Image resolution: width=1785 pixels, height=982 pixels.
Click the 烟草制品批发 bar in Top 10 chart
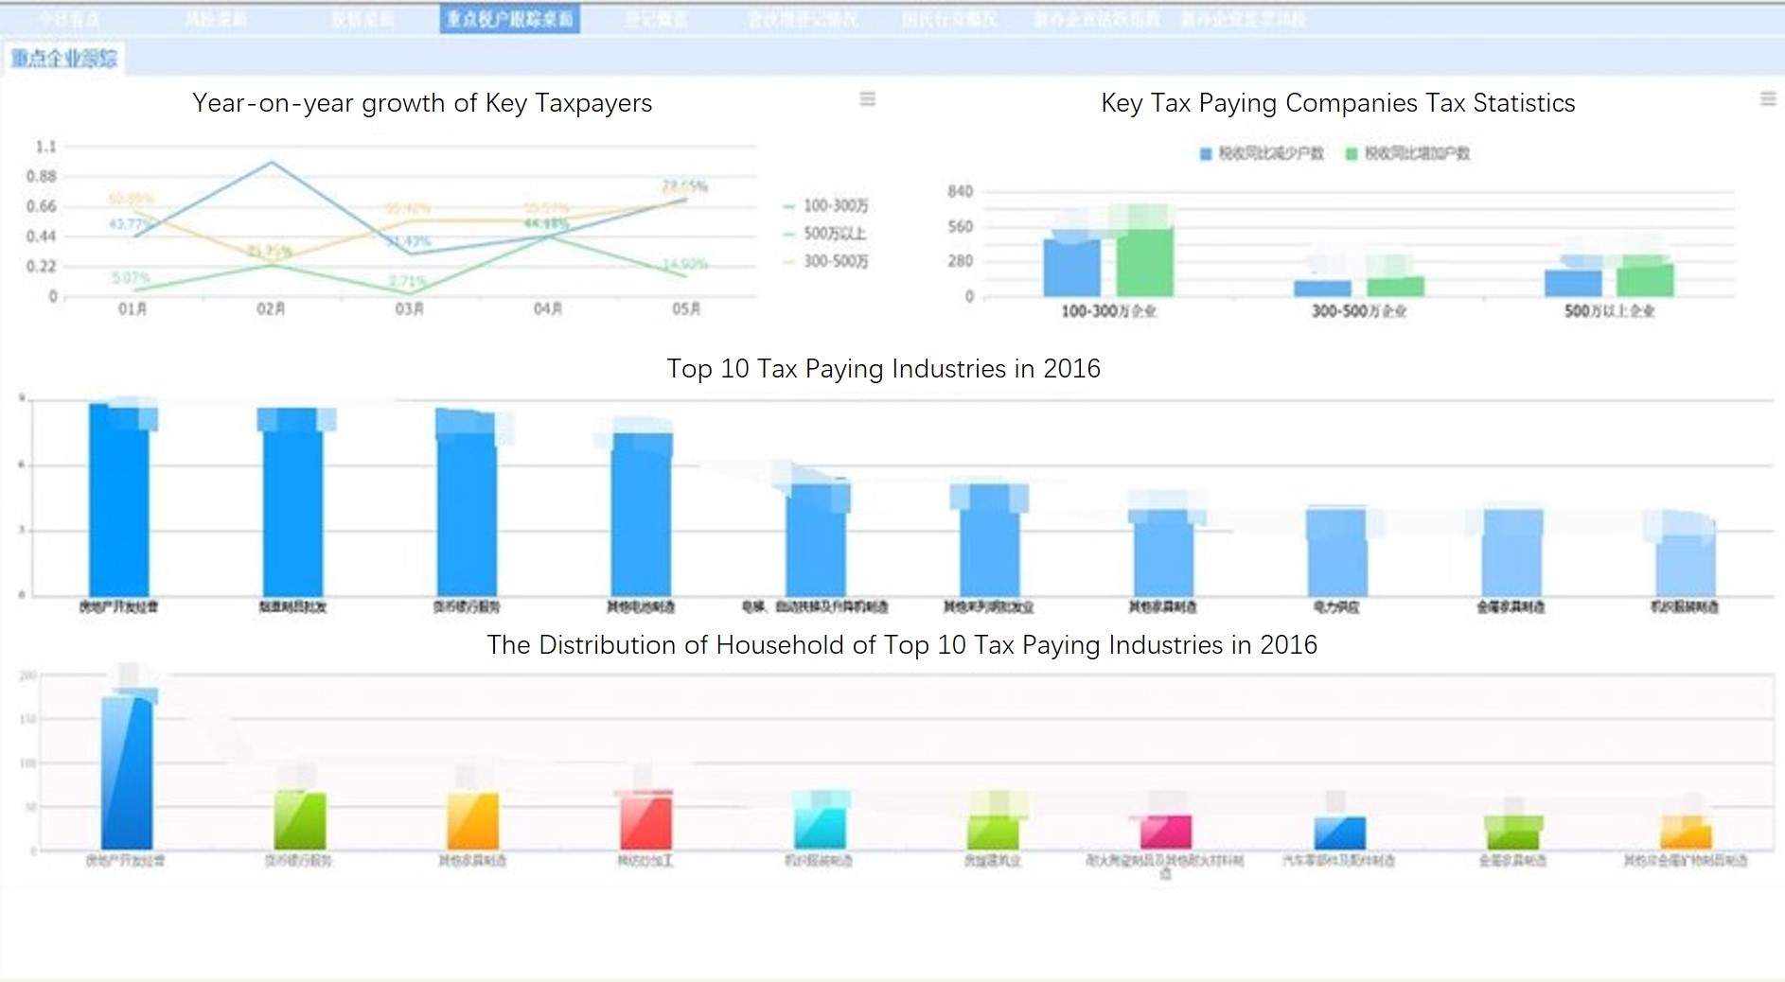[292, 502]
